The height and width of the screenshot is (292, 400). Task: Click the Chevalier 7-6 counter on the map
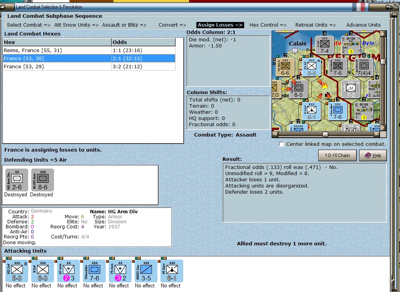pos(338,111)
